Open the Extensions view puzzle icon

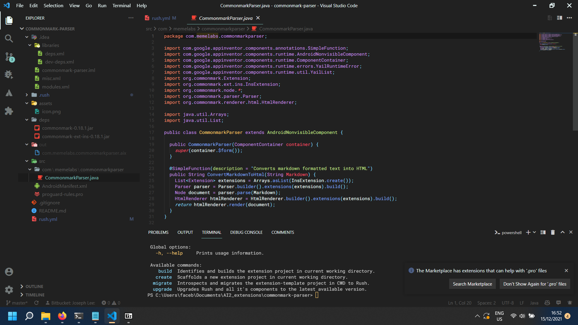9,111
